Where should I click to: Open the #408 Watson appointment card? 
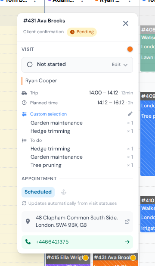pyautogui.click(x=148, y=49)
